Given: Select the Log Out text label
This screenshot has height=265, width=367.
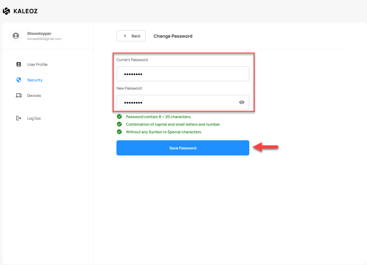Looking at the screenshot, I should point(34,118).
